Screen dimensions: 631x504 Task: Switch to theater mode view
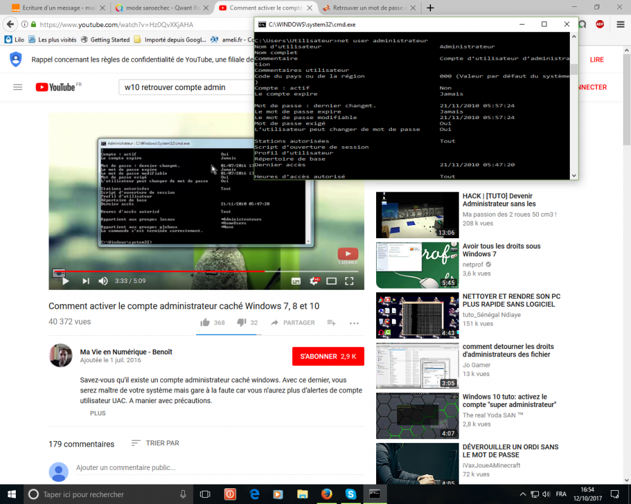pyautogui.click(x=331, y=282)
